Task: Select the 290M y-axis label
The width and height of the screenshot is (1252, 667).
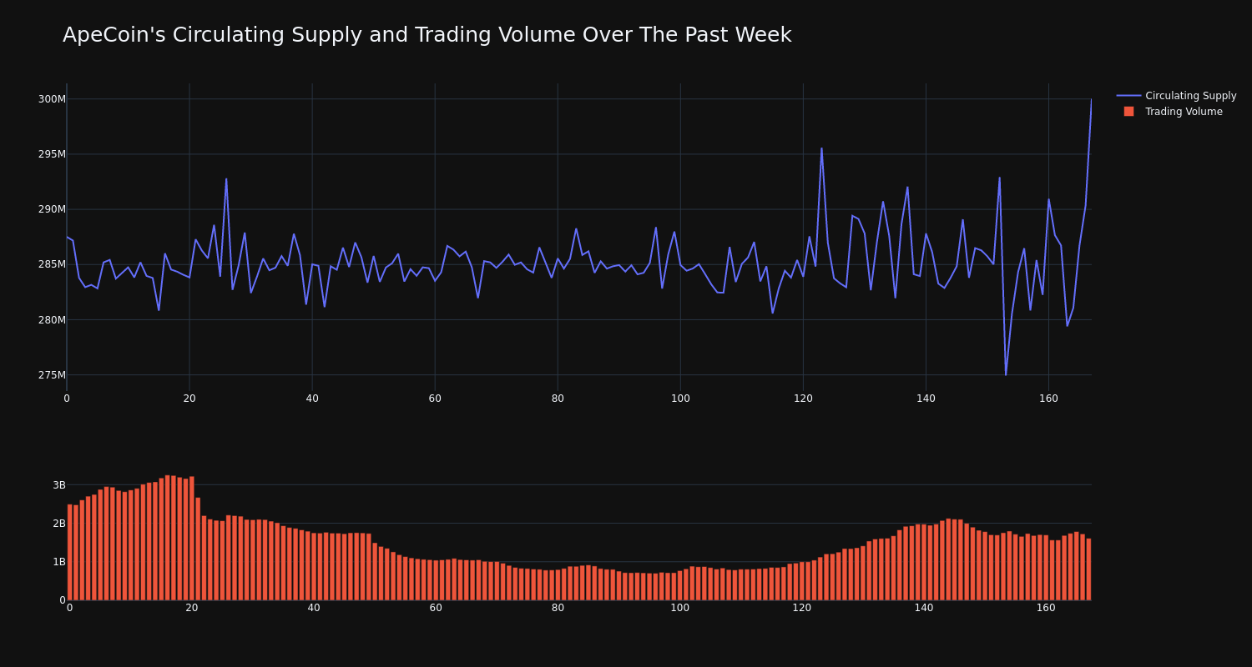Action: (52, 209)
